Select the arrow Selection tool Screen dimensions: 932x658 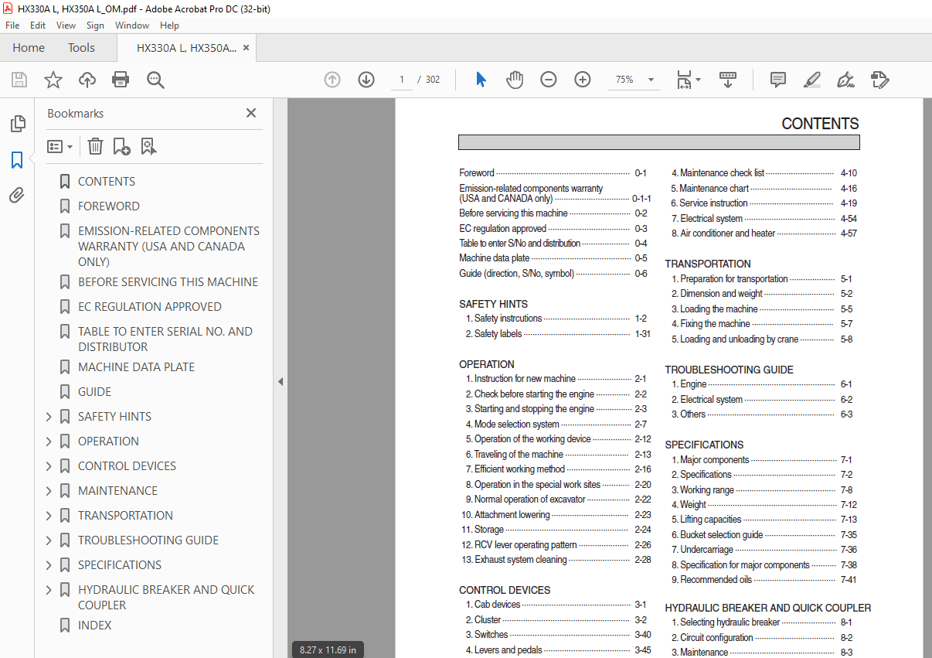[x=481, y=80]
